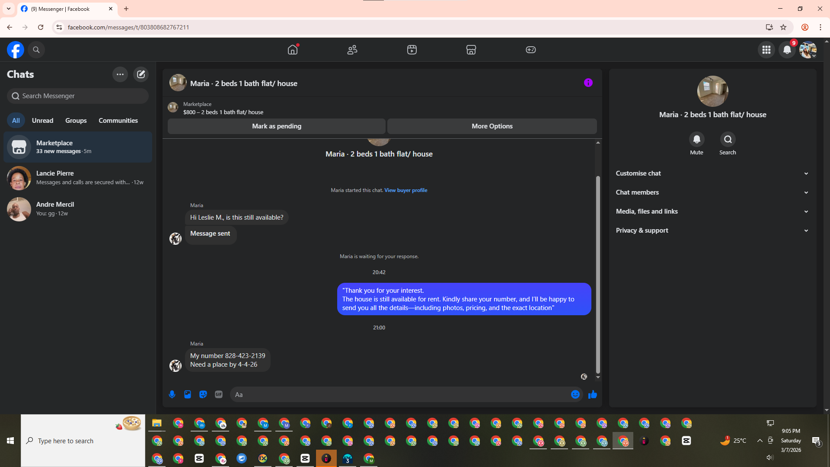Viewport: 830px width, 467px height.
Task: Click the conversation scrollbar thumb
Action: [x=598, y=275]
